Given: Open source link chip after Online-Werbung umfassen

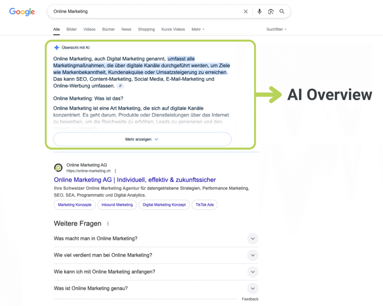Looking at the screenshot, I should pyautogui.click(x=120, y=86).
